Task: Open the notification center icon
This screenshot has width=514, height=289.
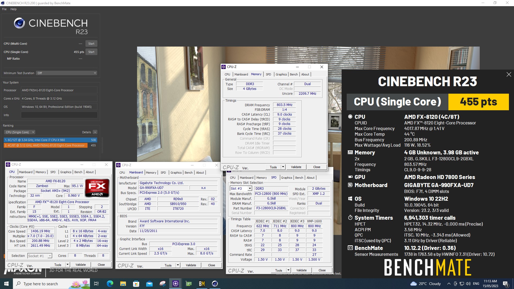Action: (505, 284)
